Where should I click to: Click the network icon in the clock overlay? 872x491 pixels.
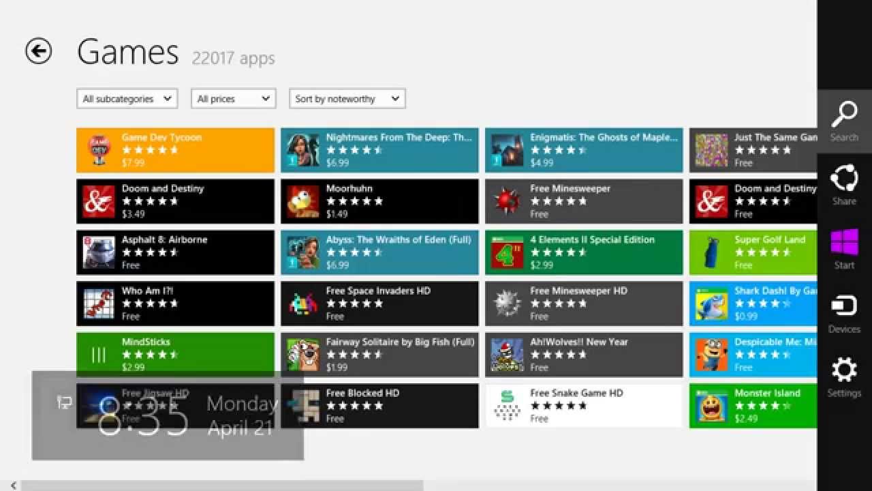64,403
